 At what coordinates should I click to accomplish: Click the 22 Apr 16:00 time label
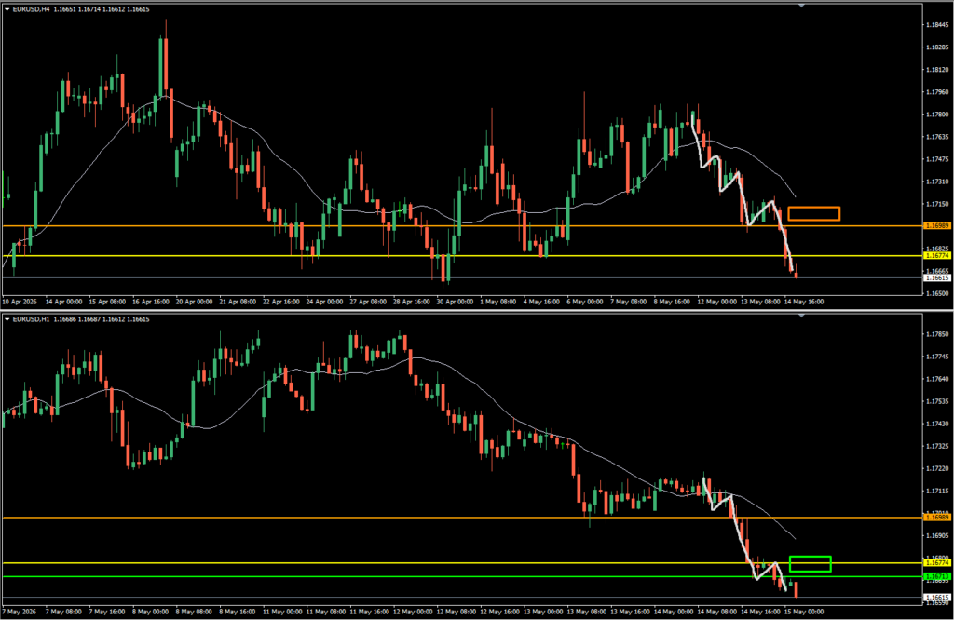click(x=281, y=302)
